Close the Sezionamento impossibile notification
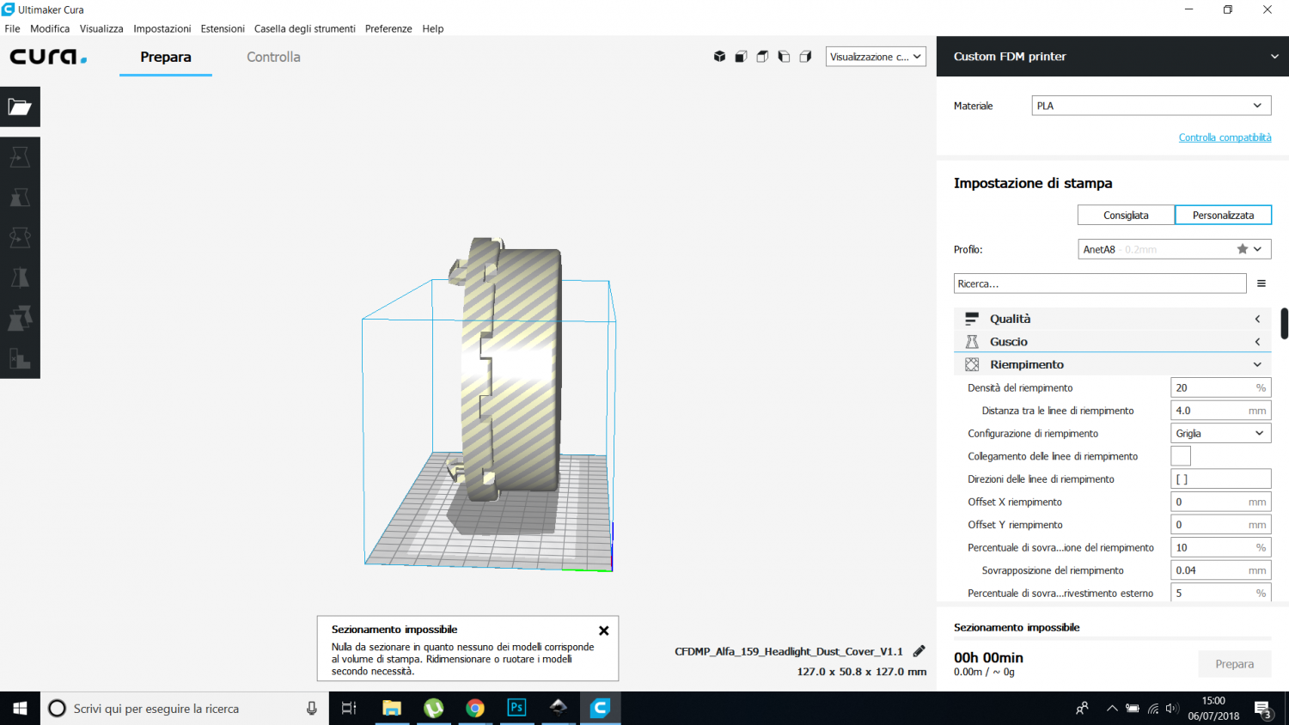The height and width of the screenshot is (725, 1289). (604, 631)
